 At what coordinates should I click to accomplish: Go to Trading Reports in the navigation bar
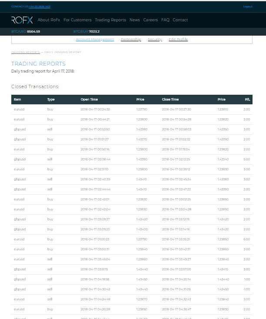(x=110, y=20)
